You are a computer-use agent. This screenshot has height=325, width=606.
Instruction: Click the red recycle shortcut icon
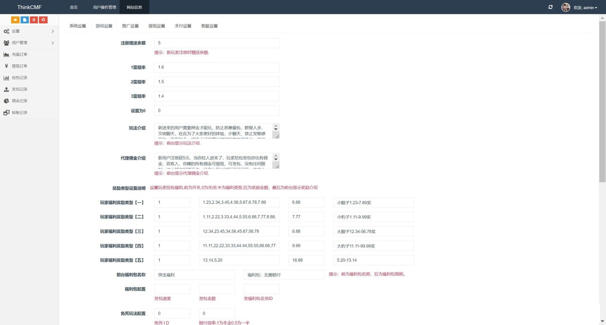click(43, 20)
